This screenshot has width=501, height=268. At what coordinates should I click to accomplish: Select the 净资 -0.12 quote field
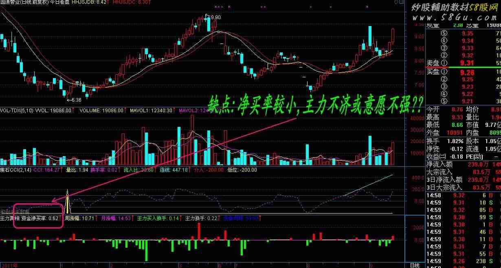coord(444,149)
